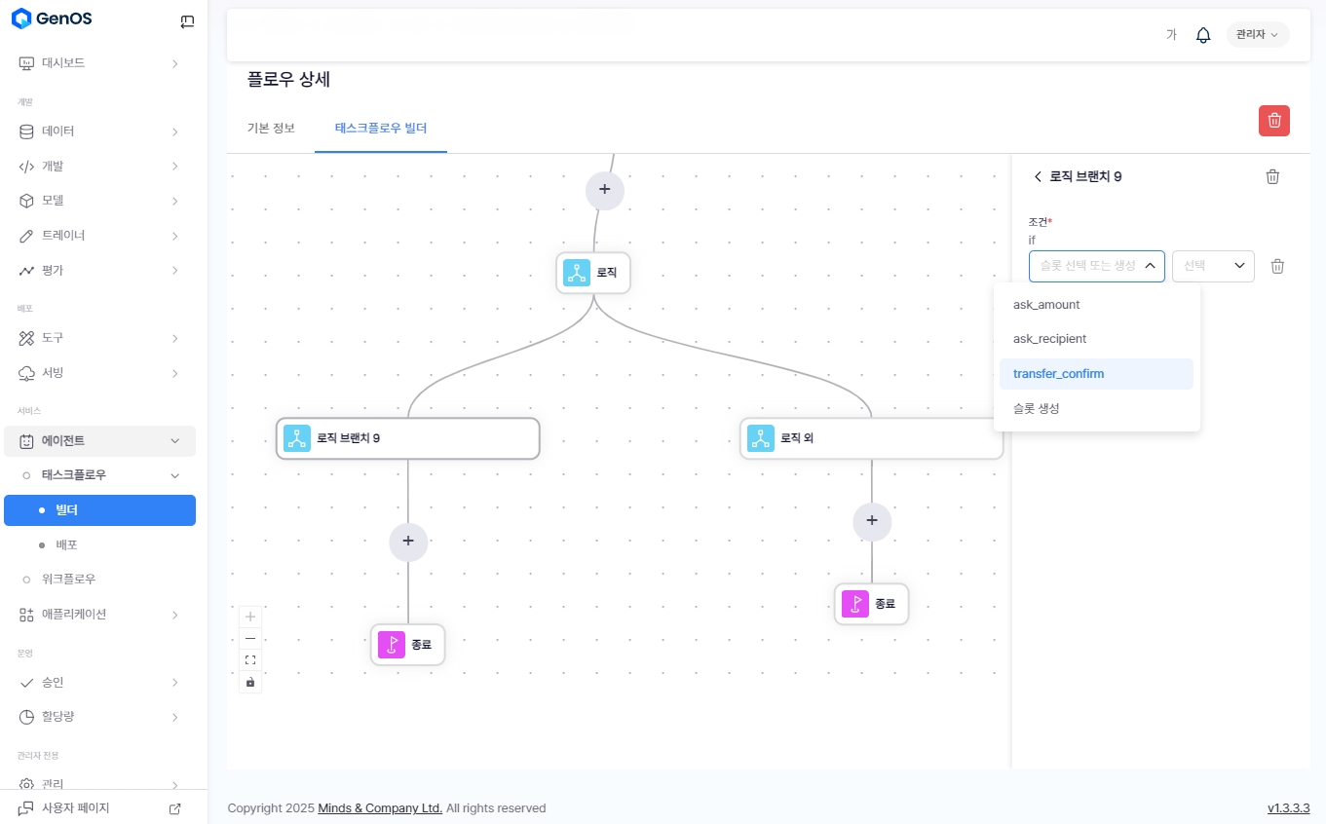Go back using the panel's left chevron
Screen dimensions: 1326x824
[x=1038, y=176]
